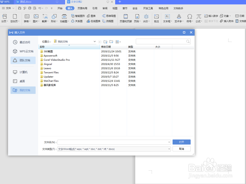Select the 插入 Insert ribbon tab

pyautogui.click(x=70, y=8)
